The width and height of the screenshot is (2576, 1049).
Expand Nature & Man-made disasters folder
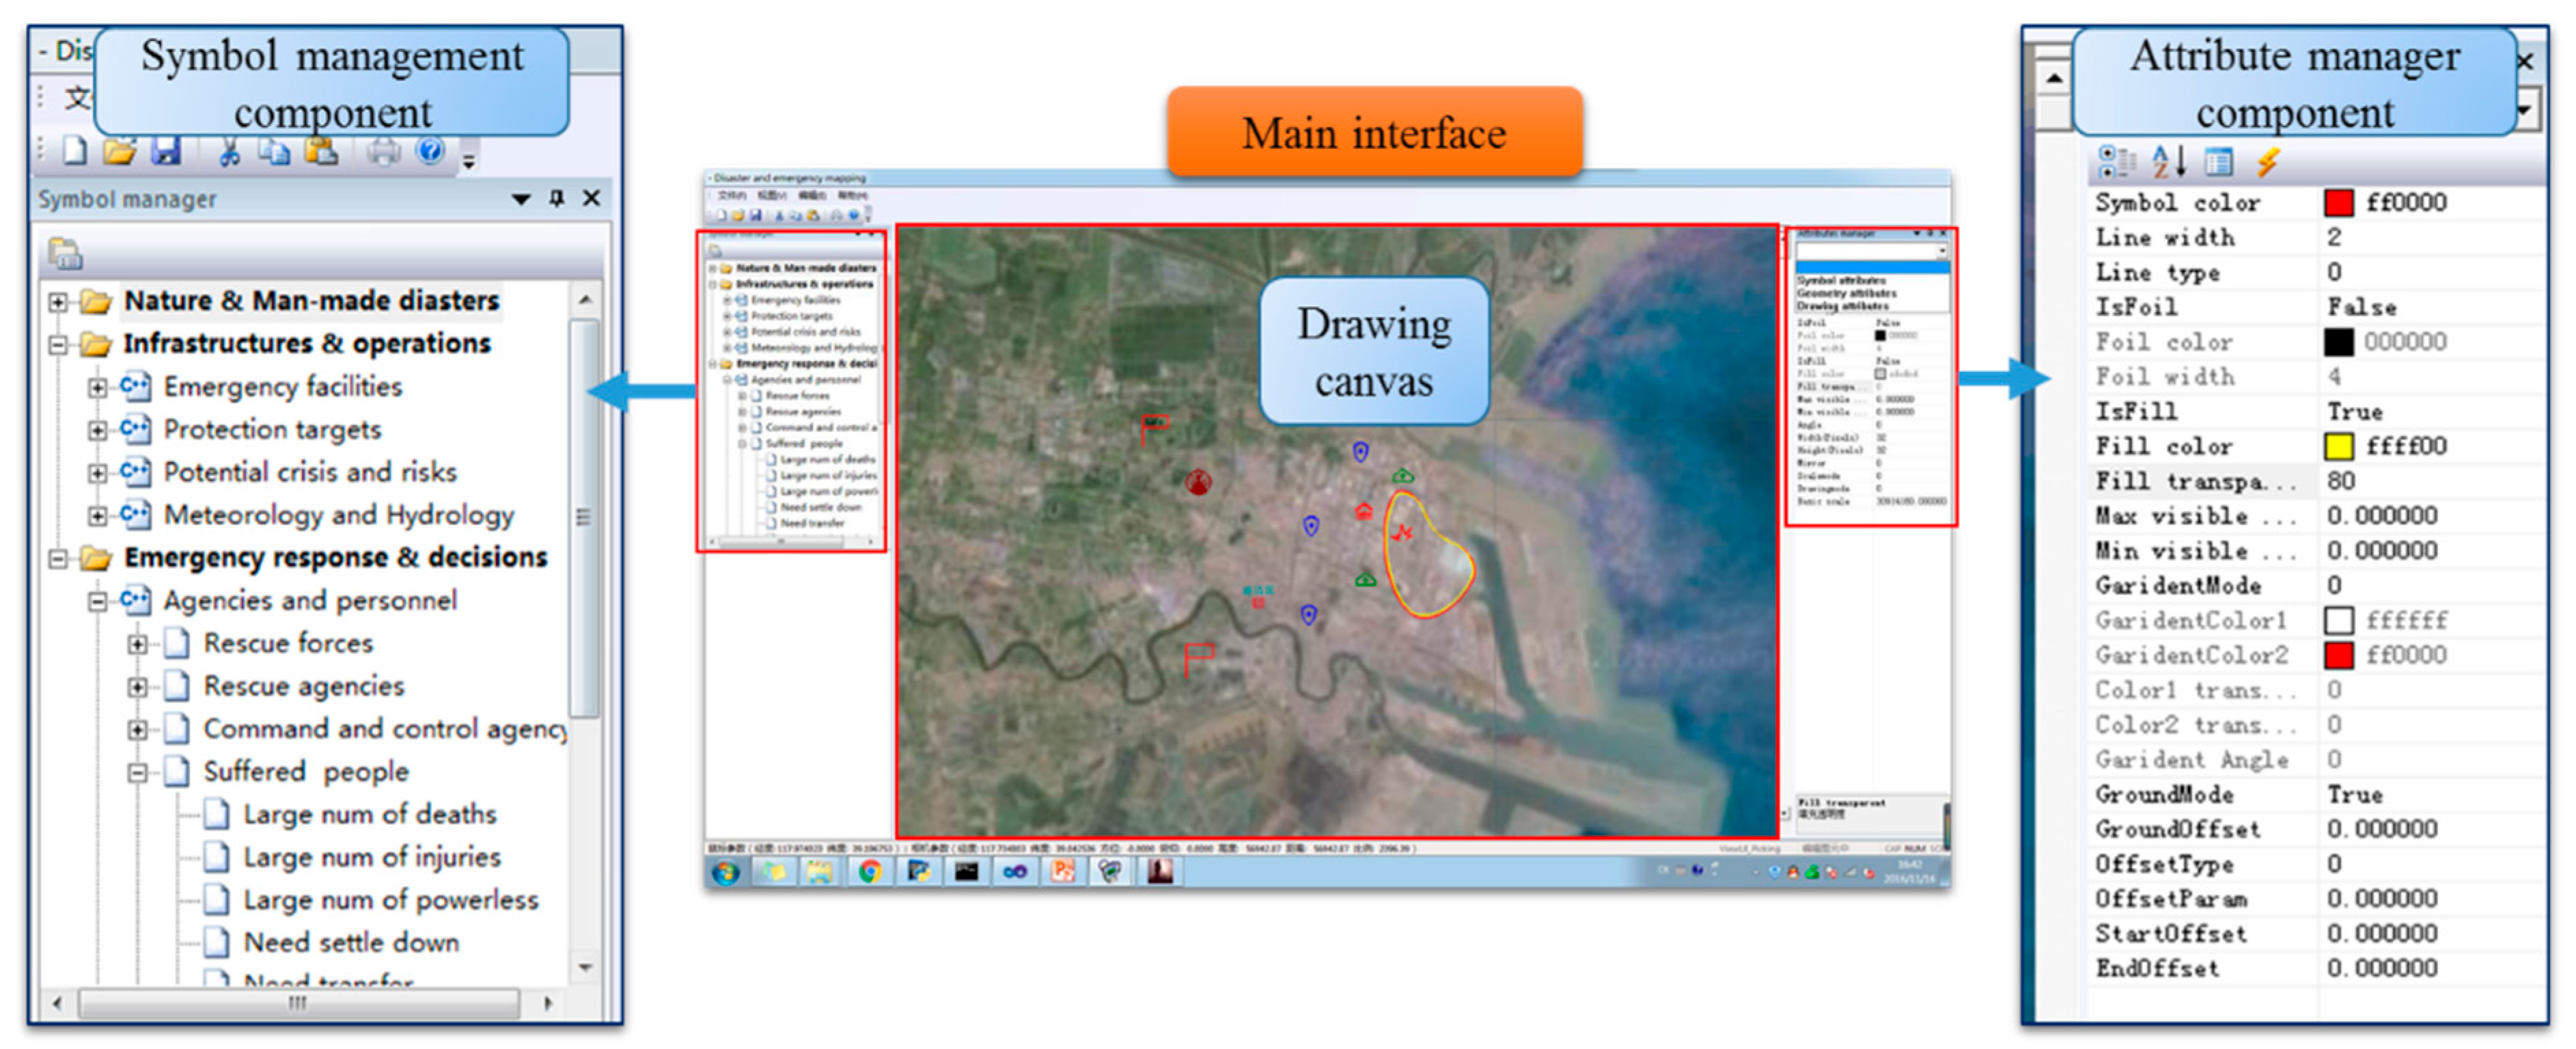click(x=58, y=301)
